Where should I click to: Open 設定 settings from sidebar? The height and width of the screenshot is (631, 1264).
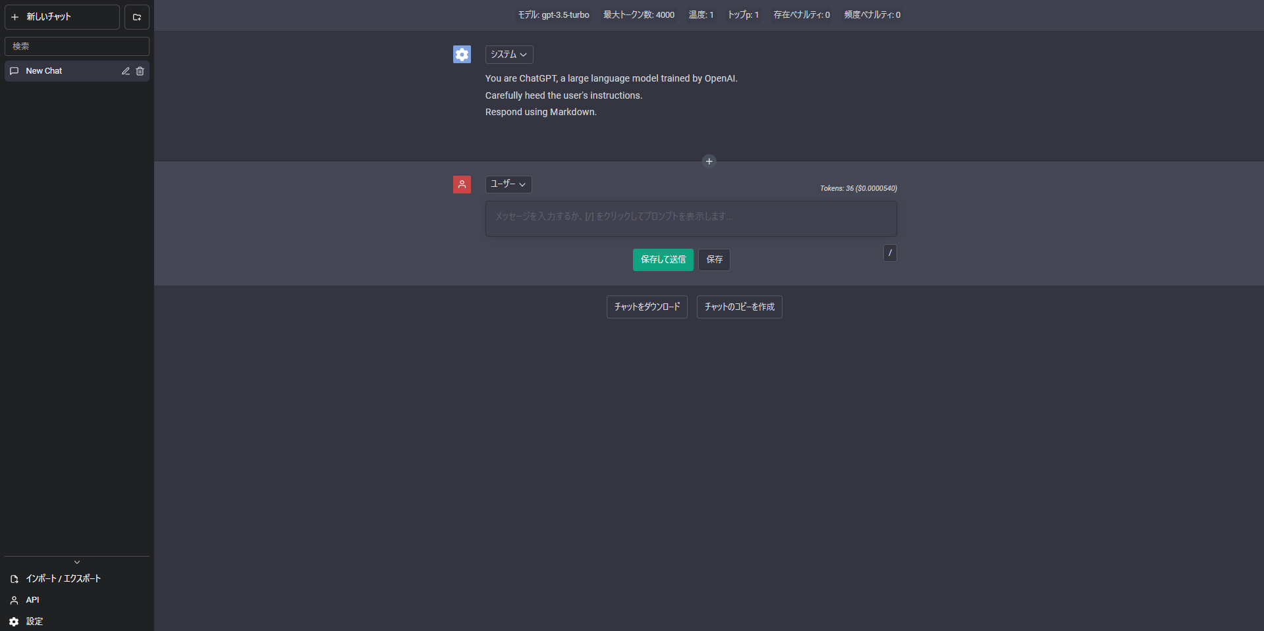click(34, 621)
